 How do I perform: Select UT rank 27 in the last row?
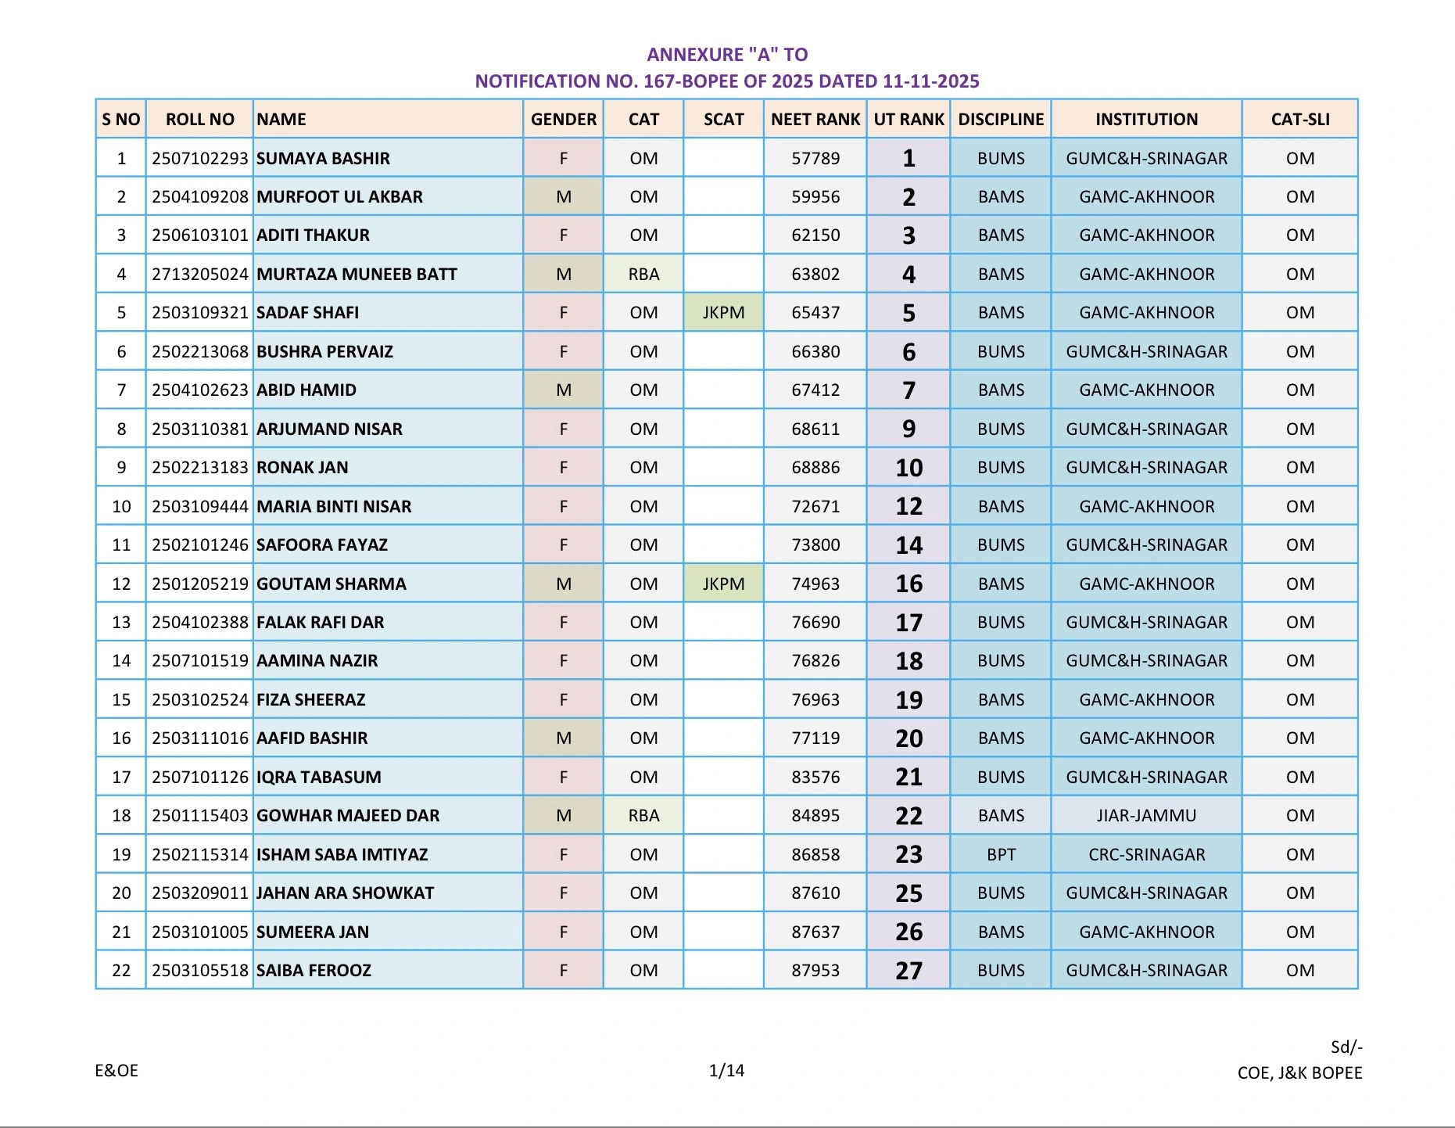908,970
